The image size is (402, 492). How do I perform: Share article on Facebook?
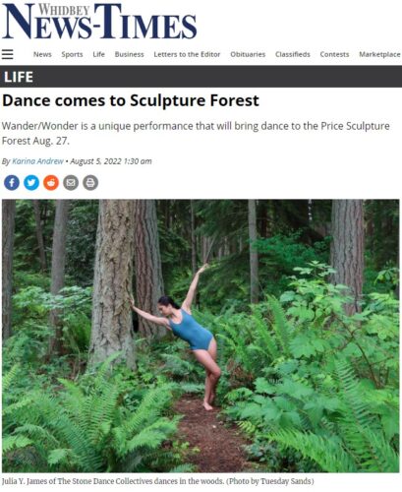(x=12, y=183)
